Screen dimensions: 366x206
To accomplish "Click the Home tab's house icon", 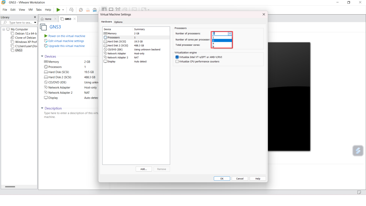I will [x=43, y=19].
